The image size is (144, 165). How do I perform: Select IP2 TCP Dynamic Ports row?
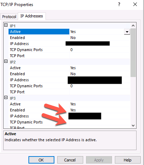click(69, 86)
